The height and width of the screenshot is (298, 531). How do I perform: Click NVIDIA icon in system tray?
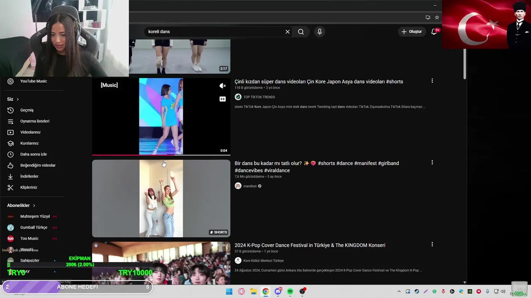pyautogui.click(x=470, y=291)
